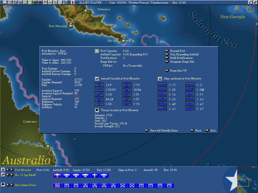Click the save game disk icon in toolbar
This screenshot has width=258, height=193.
(x=5, y=3)
